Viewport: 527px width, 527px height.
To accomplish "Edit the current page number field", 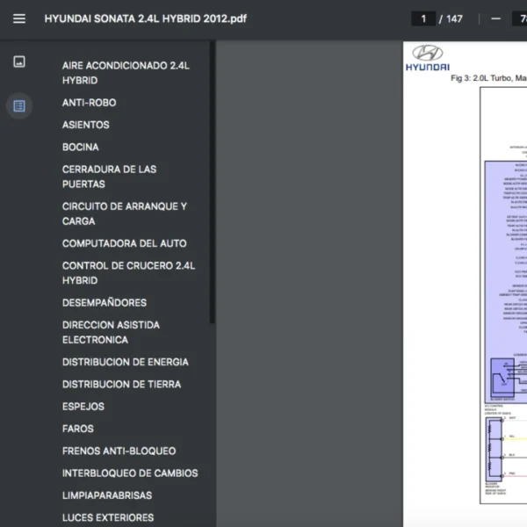I will 423,18.
